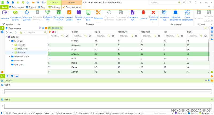This screenshot has height=115, width=214.
Task: Open dropdown under Копировать
Action: pyautogui.click(x=78, y=22)
